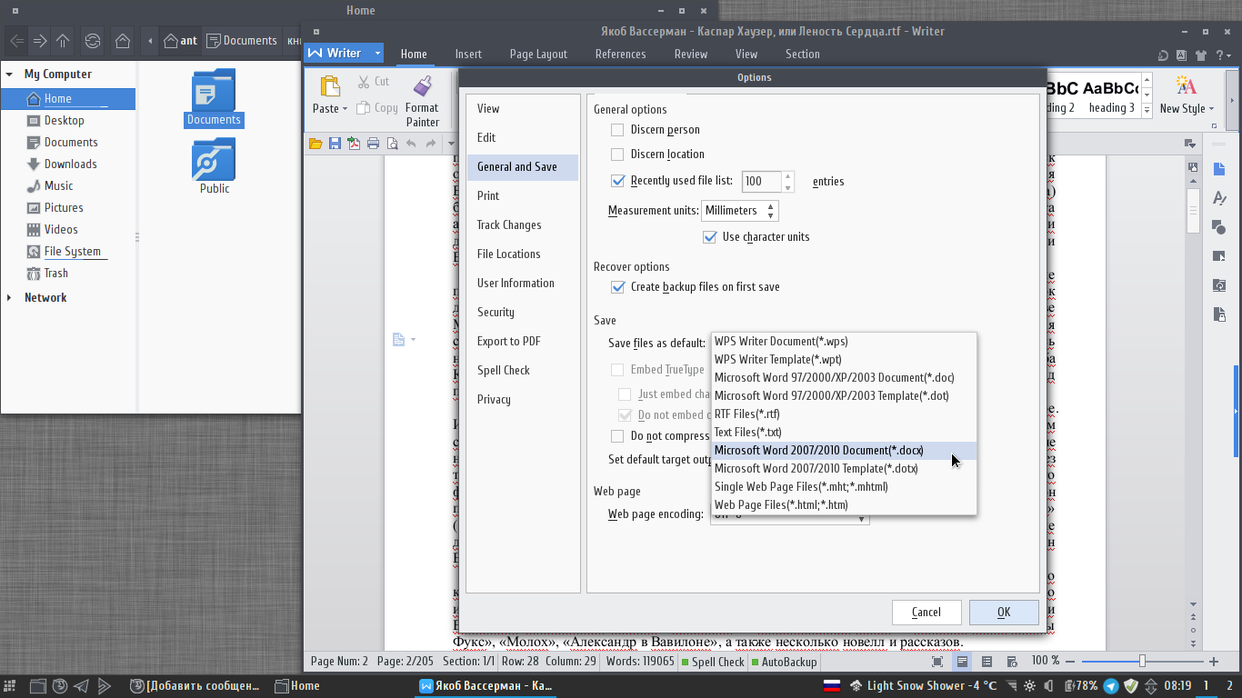The height and width of the screenshot is (698, 1242).
Task: Click the zoom in plus button
Action: click(1214, 662)
